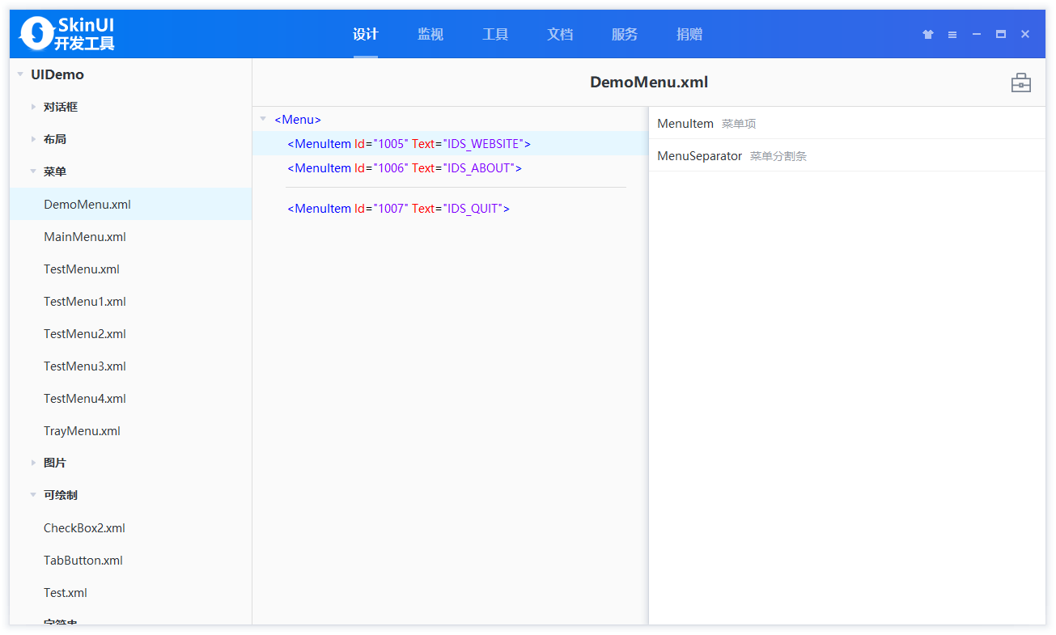The image size is (1056, 635).
Task: Collapse the 可绘制 tree folder
Action: 33,495
